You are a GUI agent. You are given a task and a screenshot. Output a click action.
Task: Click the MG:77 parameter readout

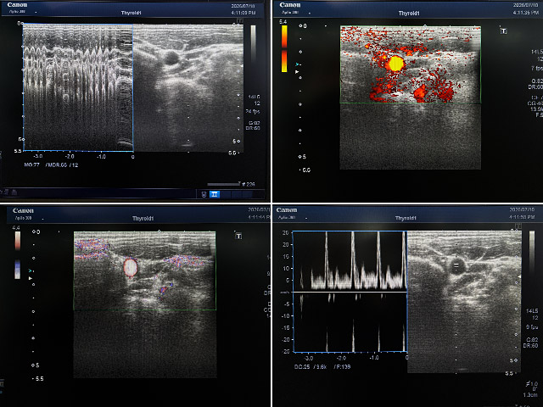click(31, 165)
